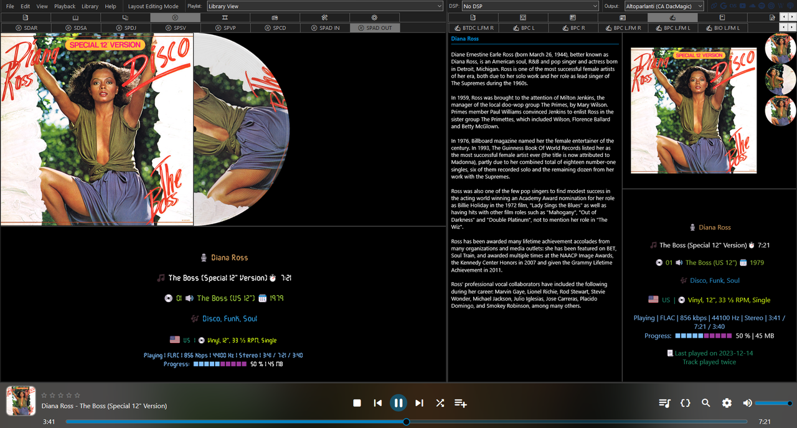Viewport: 797px width, 428px height.
Task: Switch to the SPAD IN tab
Action: coord(324,28)
